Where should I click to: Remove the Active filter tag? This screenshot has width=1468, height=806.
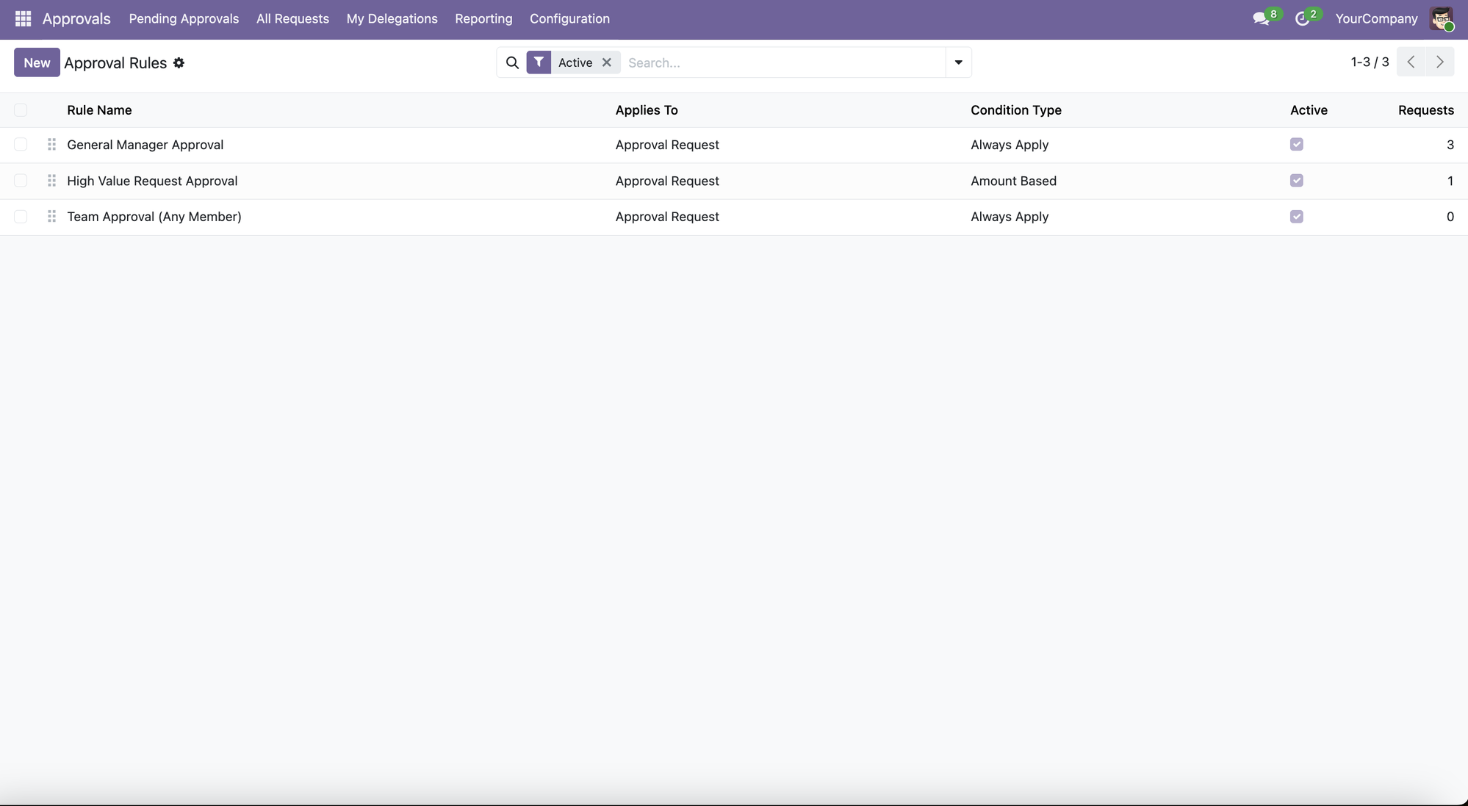(x=607, y=62)
